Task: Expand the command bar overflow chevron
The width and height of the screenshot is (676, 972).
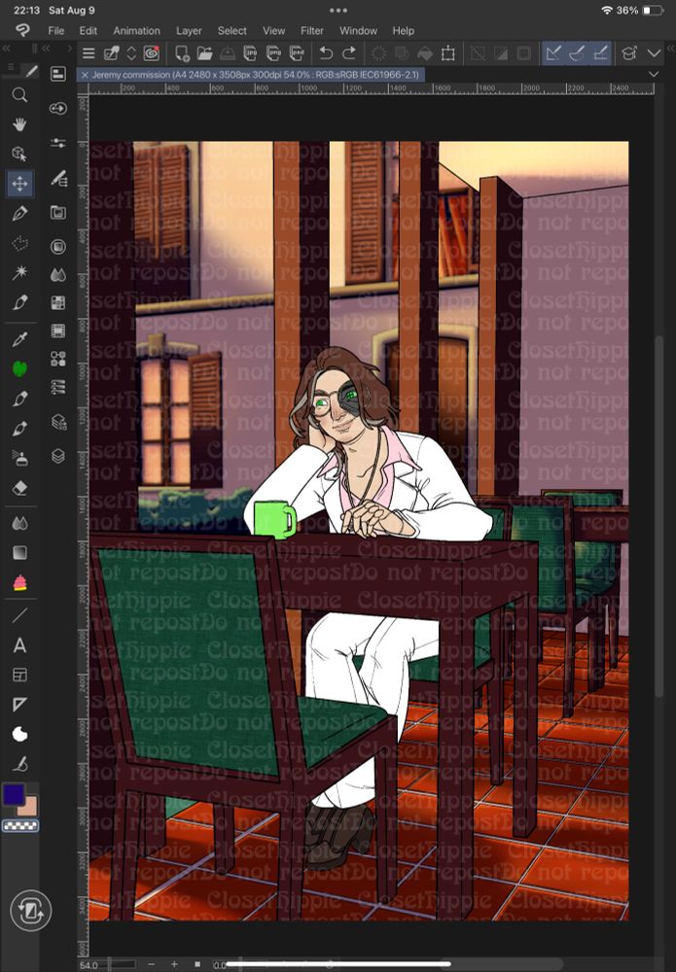Action: (654, 53)
